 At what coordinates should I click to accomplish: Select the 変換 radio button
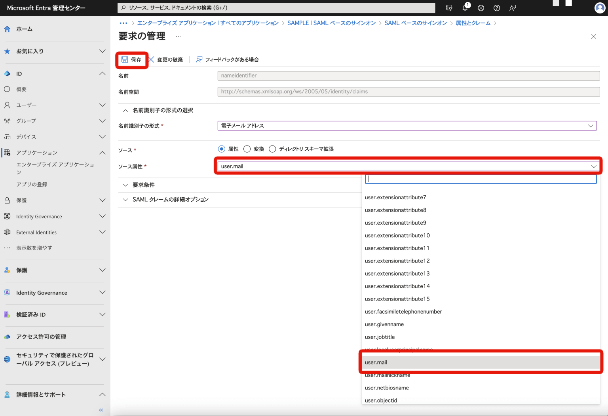pyautogui.click(x=247, y=149)
